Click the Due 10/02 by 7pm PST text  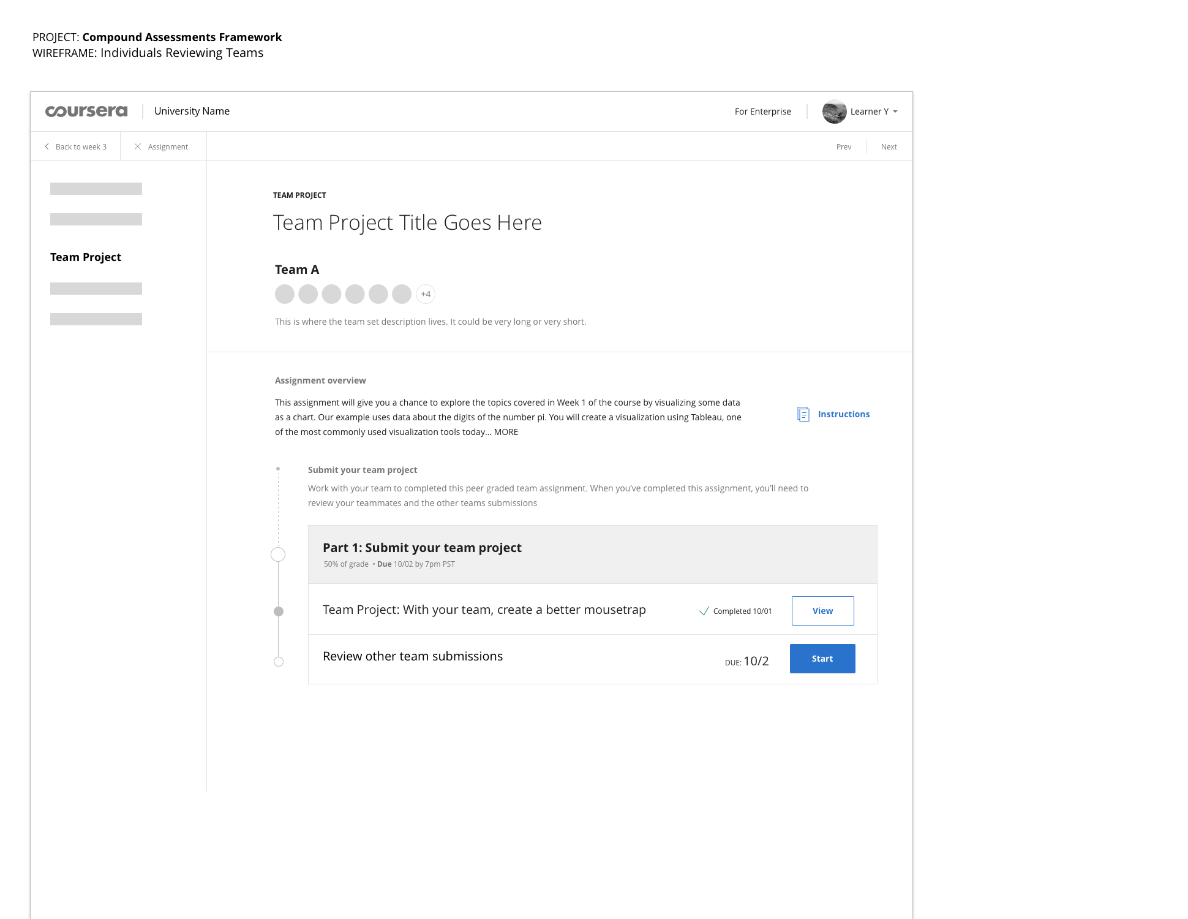416,564
